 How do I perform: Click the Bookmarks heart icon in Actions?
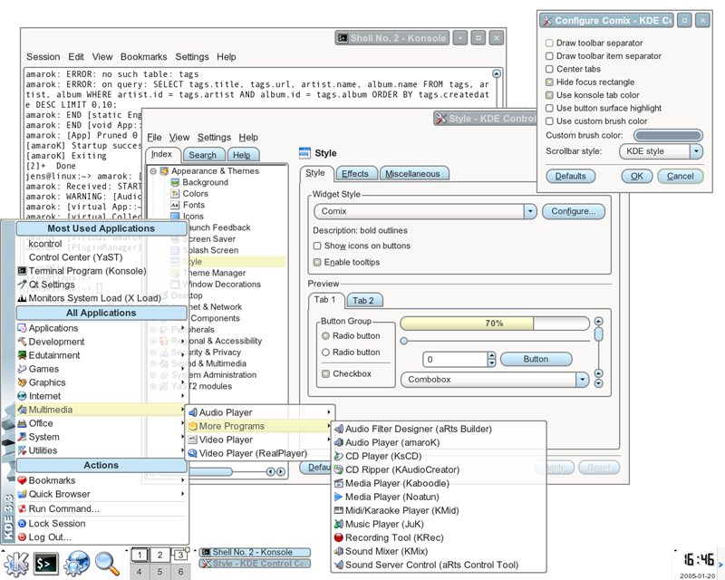click(22, 480)
